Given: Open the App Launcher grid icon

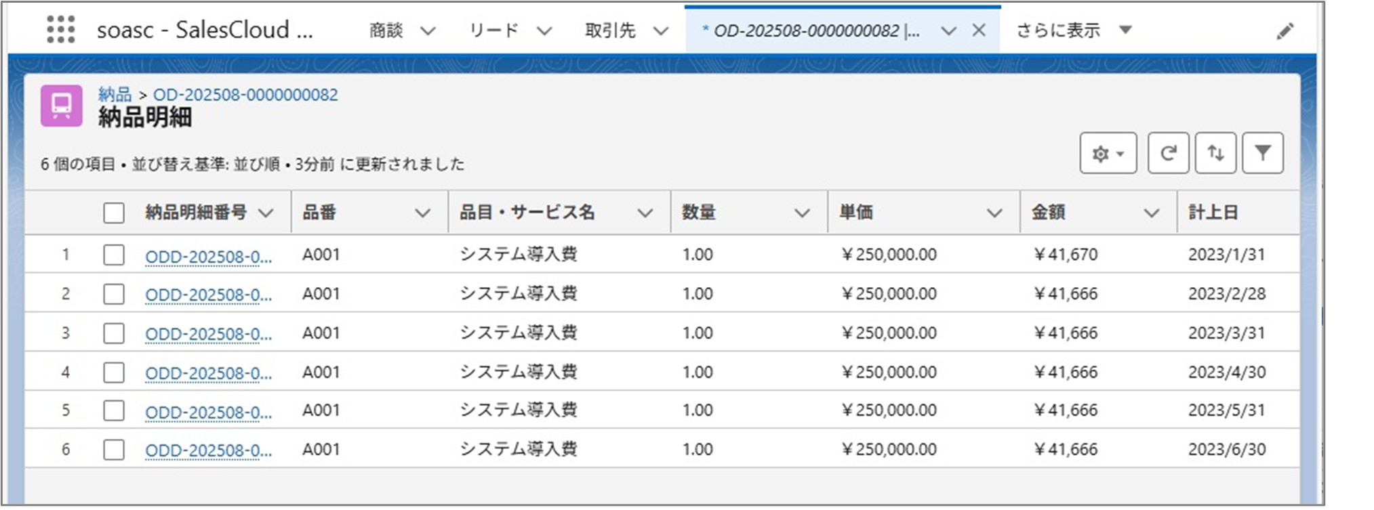Looking at the screenshot, I should coord(61,30).
